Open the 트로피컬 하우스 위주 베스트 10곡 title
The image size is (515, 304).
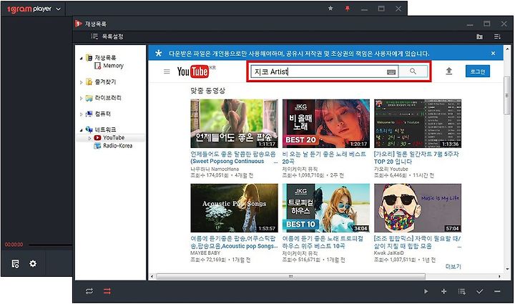click(323, 242)
